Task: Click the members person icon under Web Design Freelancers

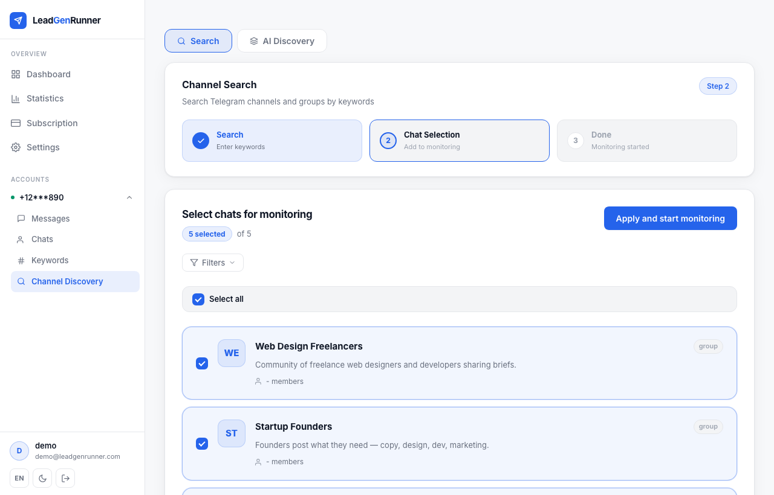Action: coord(258,382)
